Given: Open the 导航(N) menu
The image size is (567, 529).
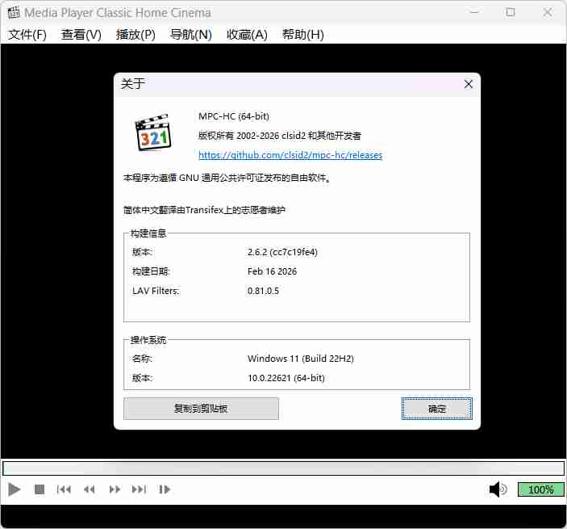Looking at the screenshot, I should pyautogui.click(x=190, y=35).
